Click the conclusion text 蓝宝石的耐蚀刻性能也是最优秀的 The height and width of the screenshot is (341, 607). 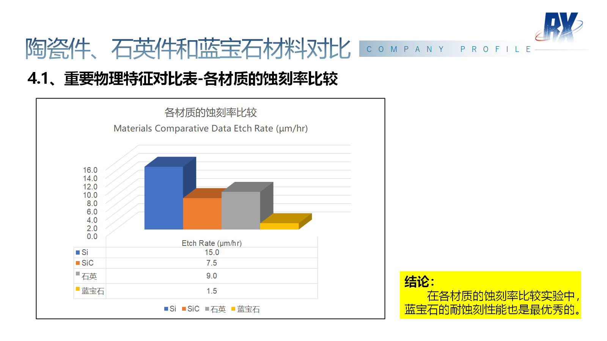492,310
